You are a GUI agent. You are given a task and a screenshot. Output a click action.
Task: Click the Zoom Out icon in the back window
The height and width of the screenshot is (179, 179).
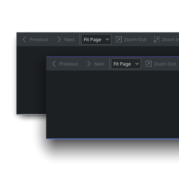tap(119, 39)
